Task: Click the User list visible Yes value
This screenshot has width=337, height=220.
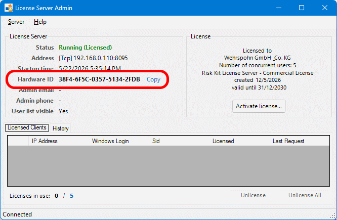Action: click(63, 111)
